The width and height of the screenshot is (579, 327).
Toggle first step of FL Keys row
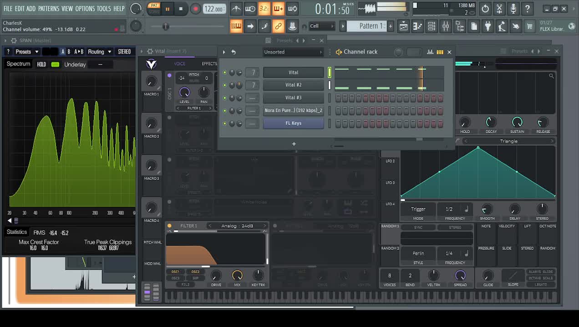(338, 124)
